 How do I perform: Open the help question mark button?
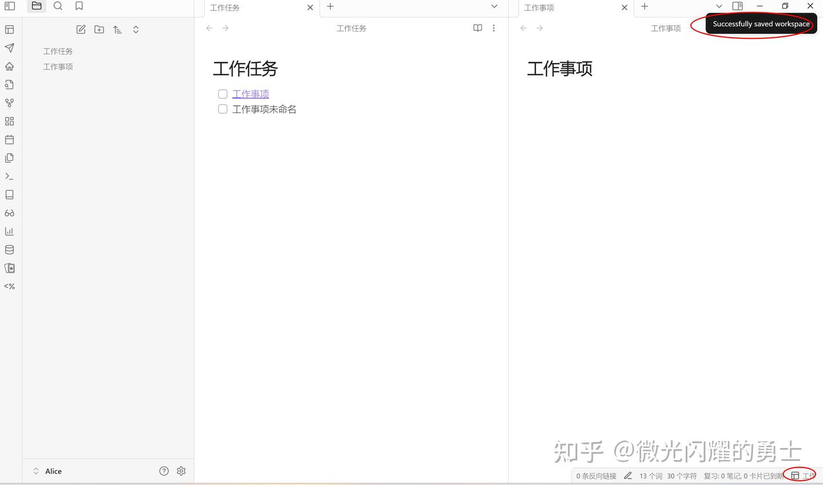click(164, 471)
